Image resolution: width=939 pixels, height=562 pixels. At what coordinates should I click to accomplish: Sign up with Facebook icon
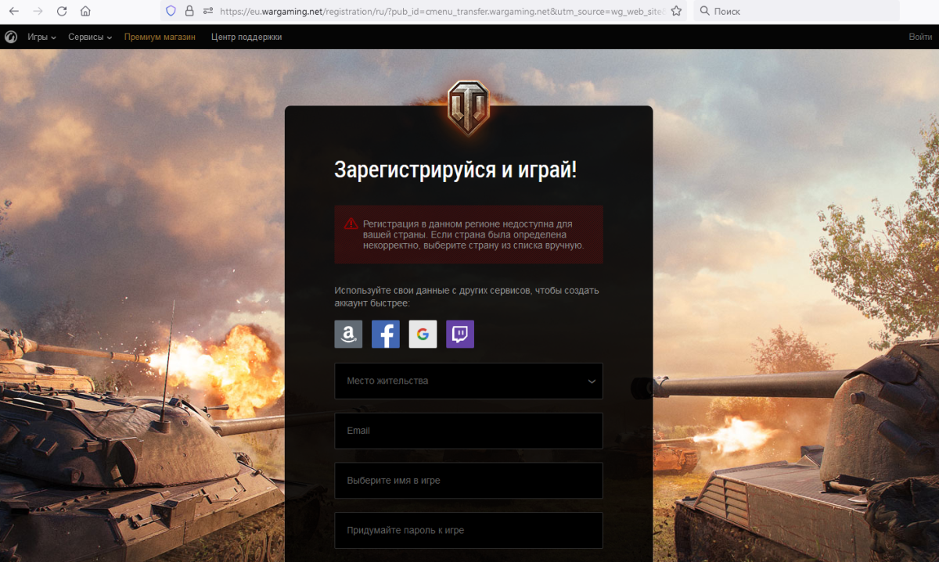[386, 334]
